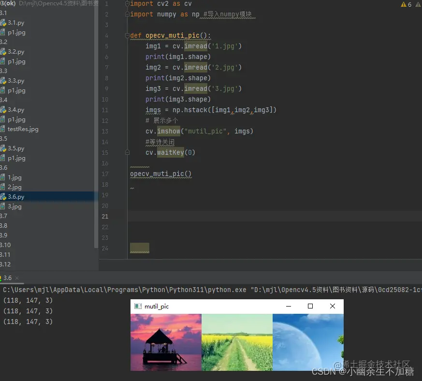Expand folder 3.9 in project tree

[x=4, y=235]
